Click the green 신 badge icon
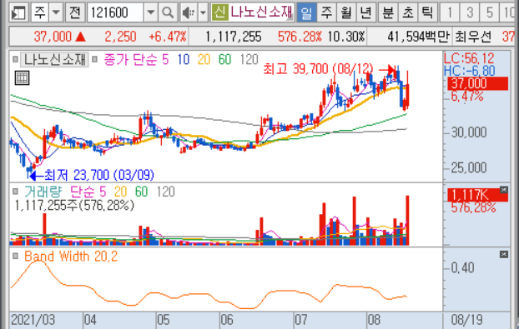This screenshot has height=329, width=519. pos(219,12)
